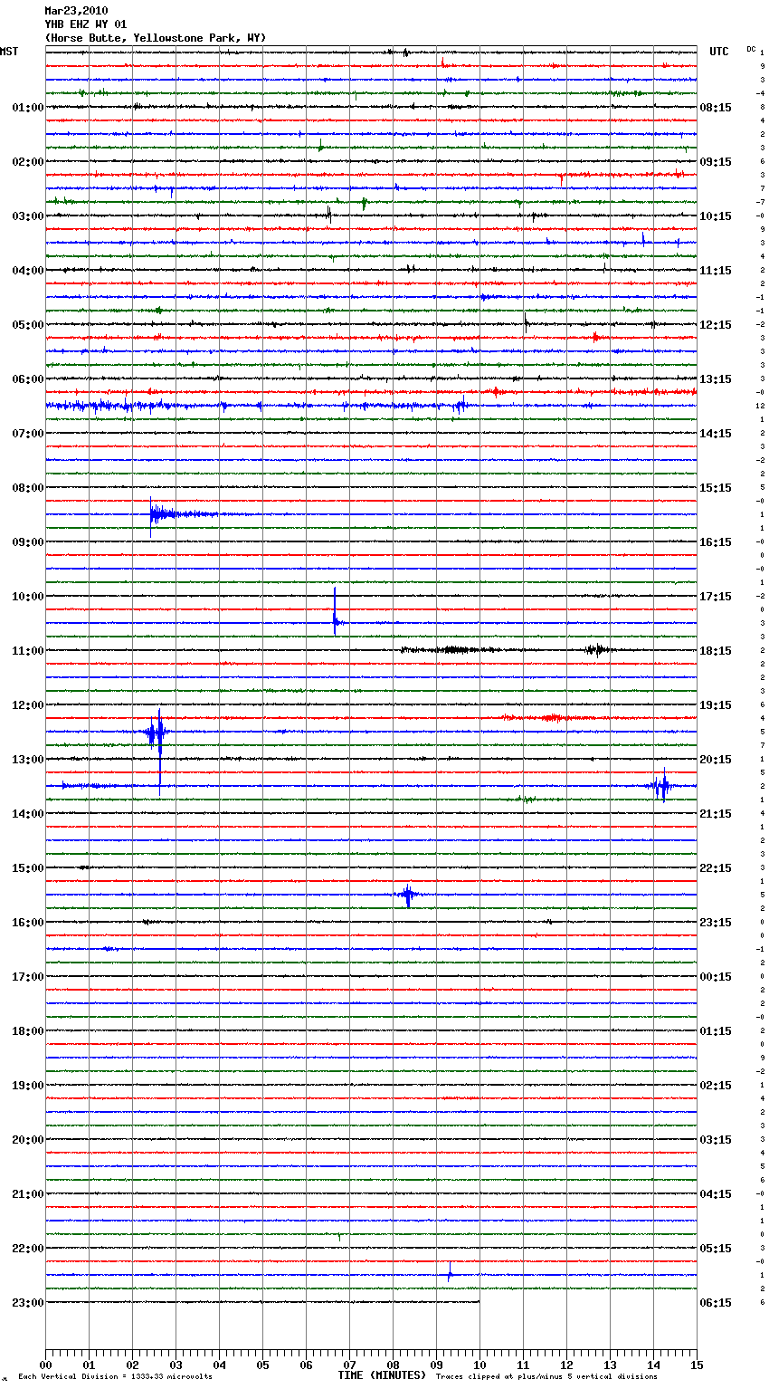Click the 16:15 UTC time label
Image resolution: width=769 pixels, height=1389 pixels.
click(716, 542)
